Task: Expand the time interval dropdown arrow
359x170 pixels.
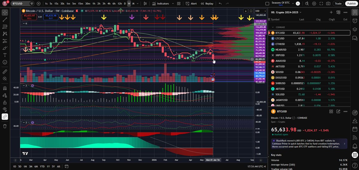Action: tap(137, 4)
